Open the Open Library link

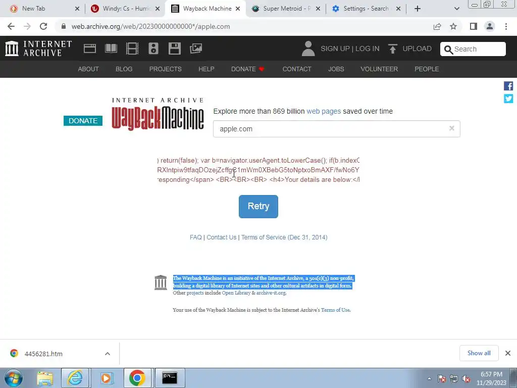point(236,293)
